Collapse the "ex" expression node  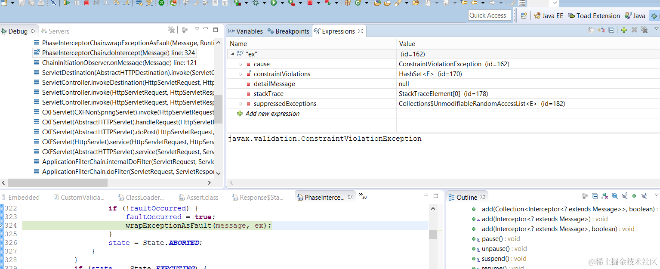point(232,54)
